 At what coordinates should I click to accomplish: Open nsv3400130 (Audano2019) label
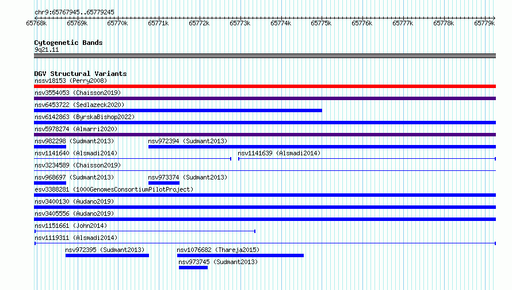74,201
